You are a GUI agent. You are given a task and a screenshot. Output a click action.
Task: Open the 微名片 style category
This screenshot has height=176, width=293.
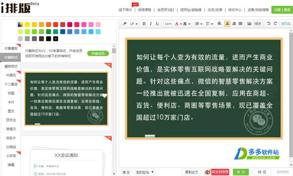point(11,138)
